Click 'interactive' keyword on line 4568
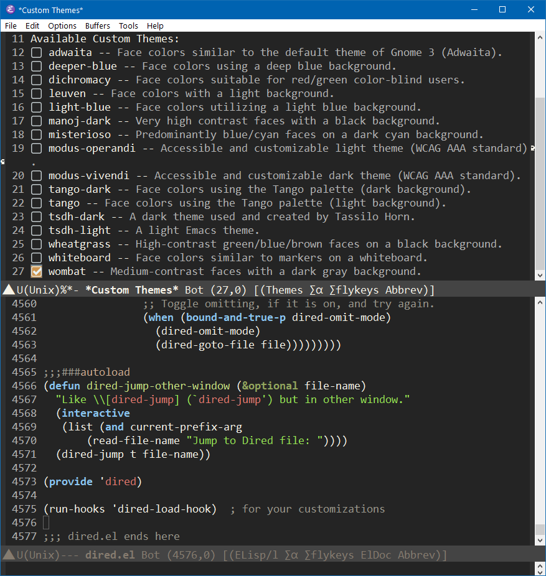 coord(96,413)
